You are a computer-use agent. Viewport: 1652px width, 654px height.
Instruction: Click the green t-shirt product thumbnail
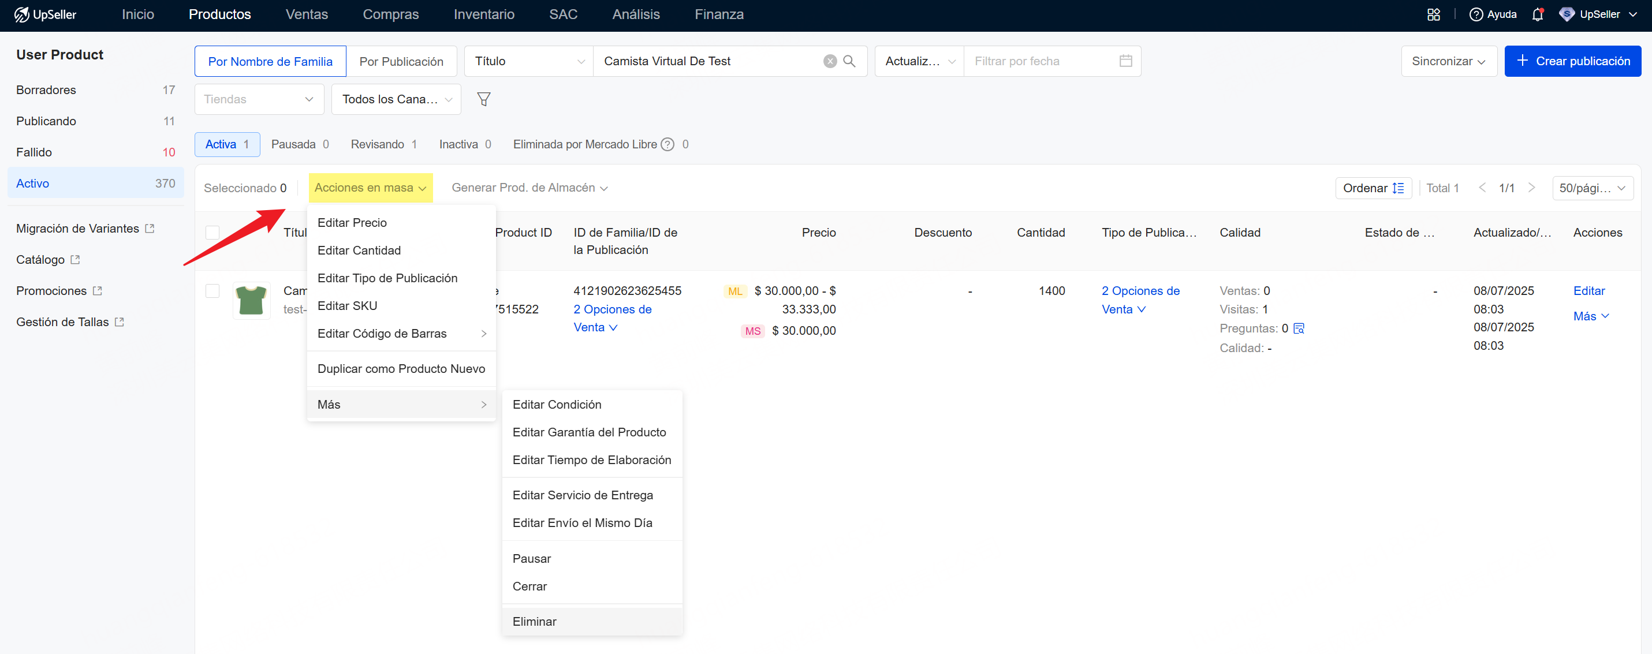(x=251, y=300)
